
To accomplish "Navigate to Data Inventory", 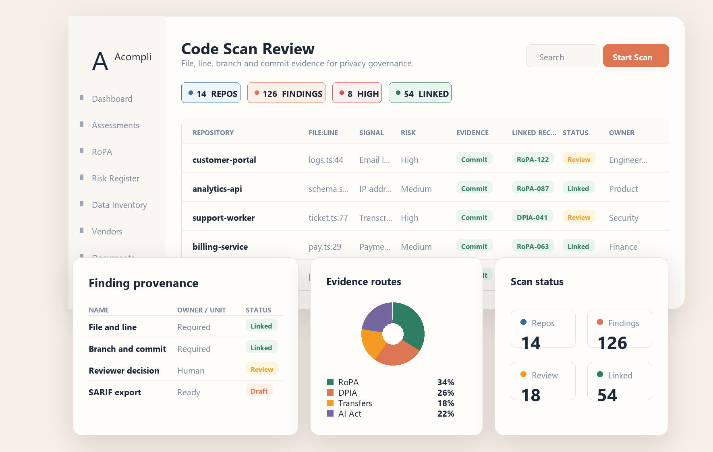I will pyautogui.click(x=119, y=205).
